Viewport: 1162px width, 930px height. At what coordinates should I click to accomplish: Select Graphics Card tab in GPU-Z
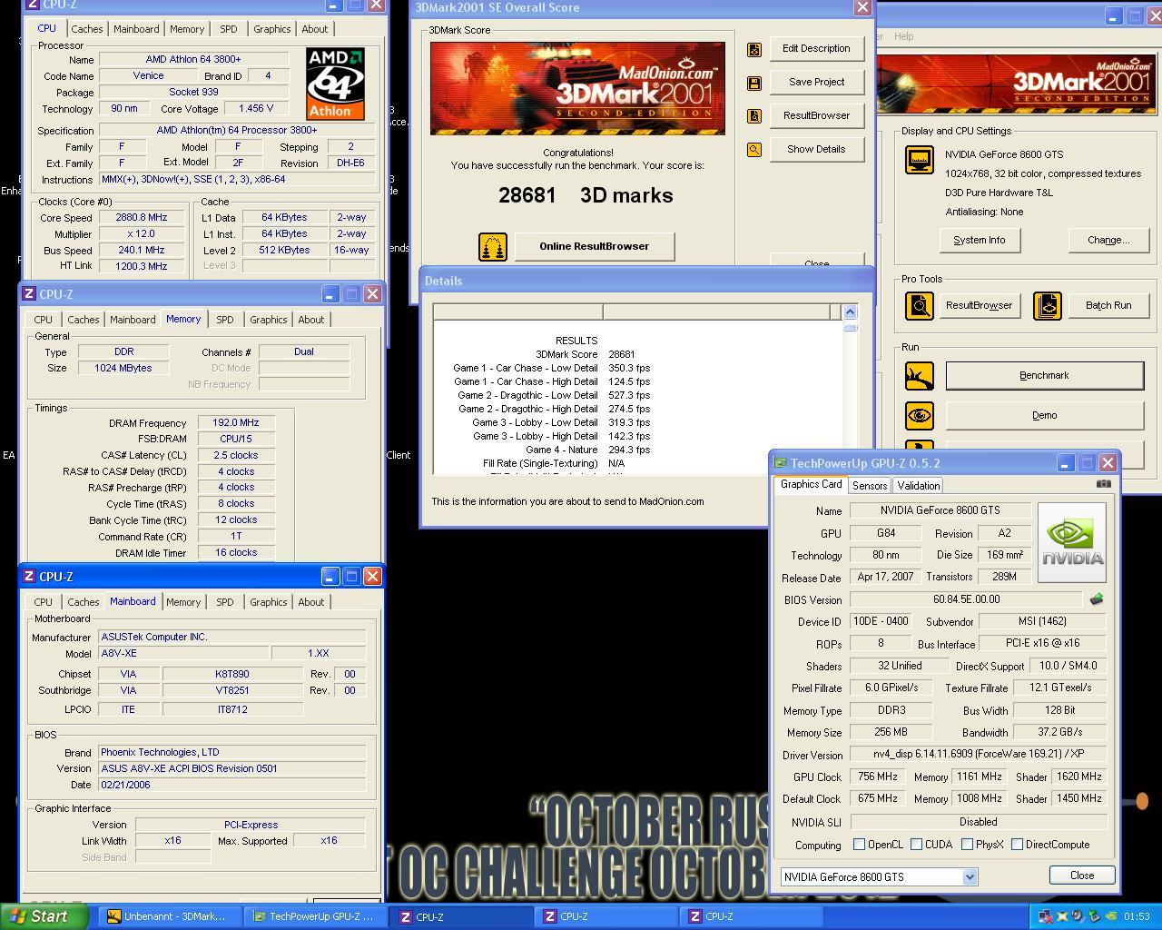pyautogui.click(x=811, y=484)
